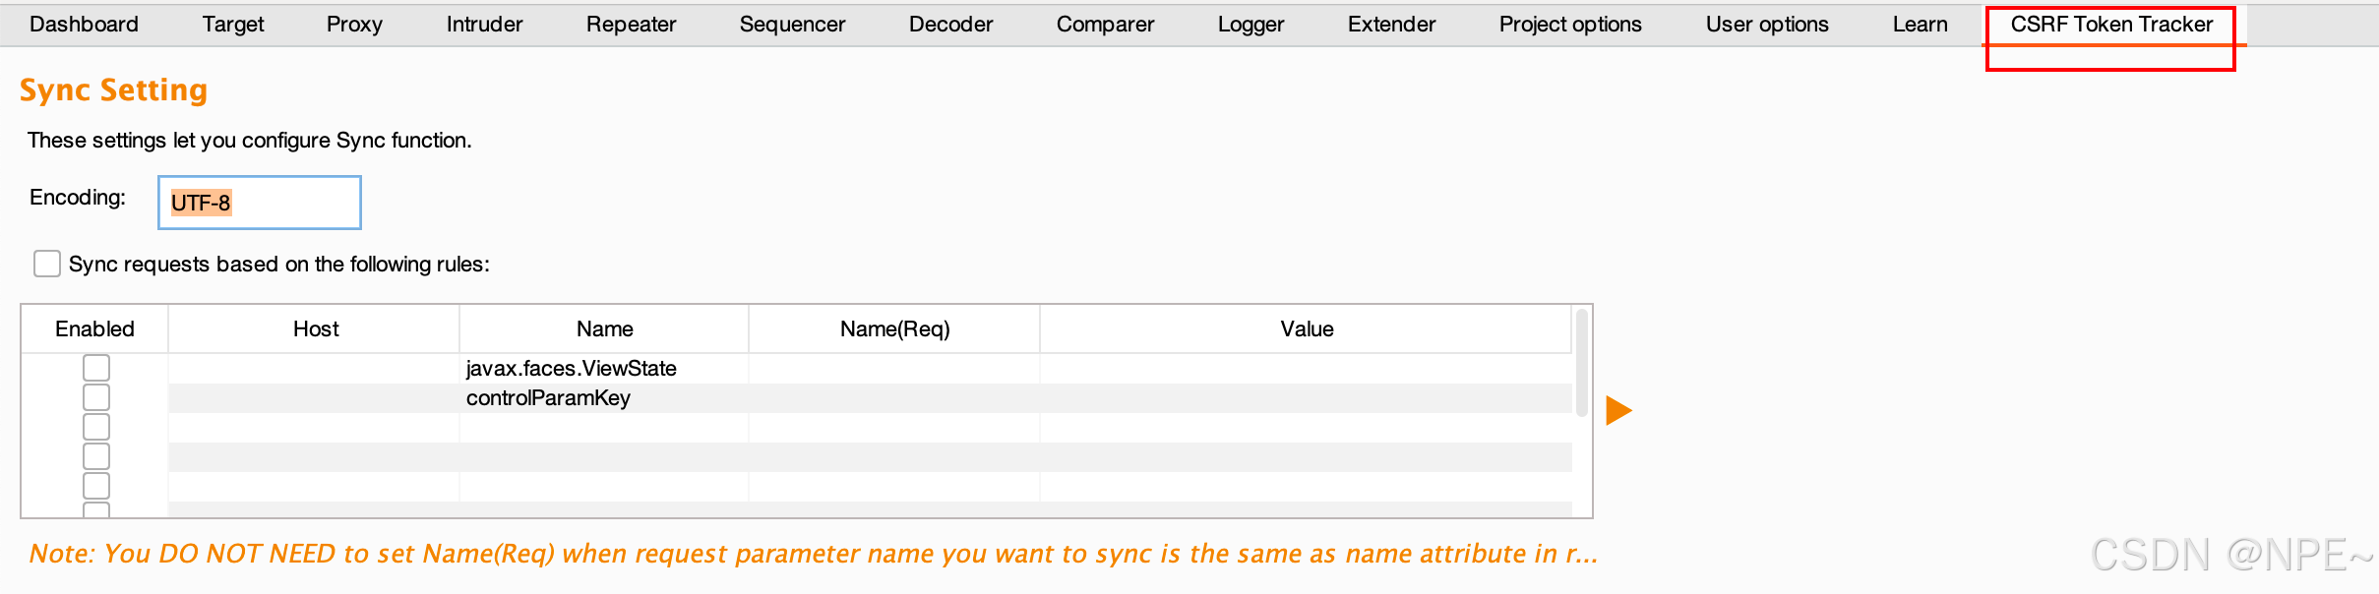
Task: Enable Sync requests based on rules checkbox
Action: tap(47, 264)
